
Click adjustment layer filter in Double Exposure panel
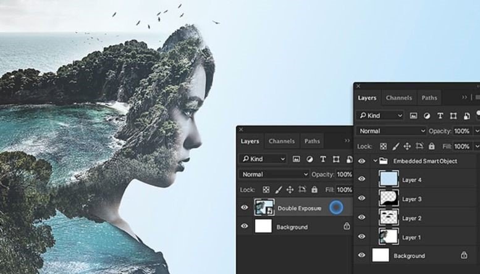pyautogui.click(x=309, y=159)
